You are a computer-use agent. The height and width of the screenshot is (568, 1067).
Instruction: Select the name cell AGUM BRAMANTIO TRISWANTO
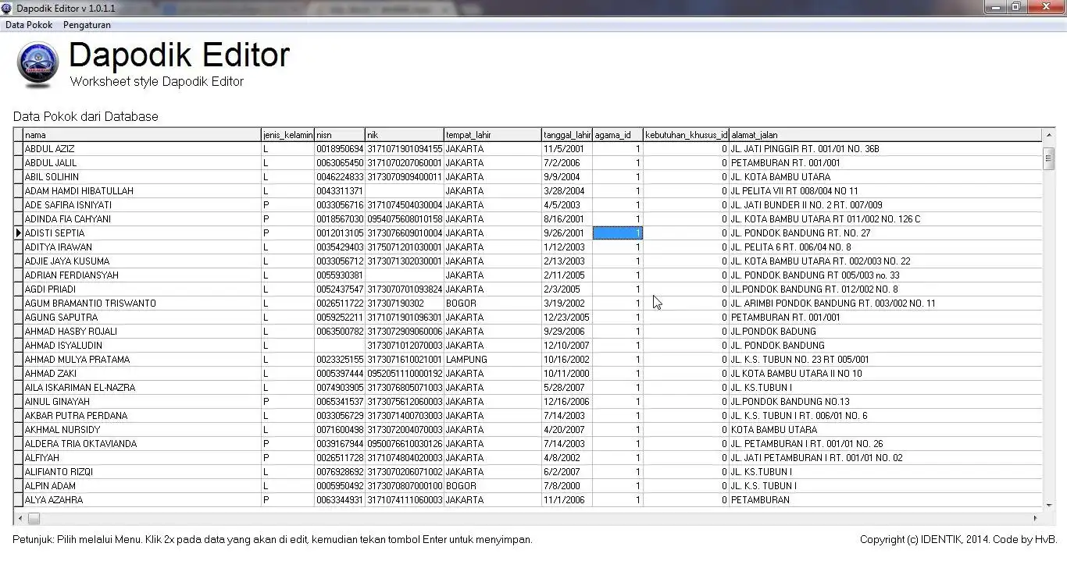pos(142,304)
